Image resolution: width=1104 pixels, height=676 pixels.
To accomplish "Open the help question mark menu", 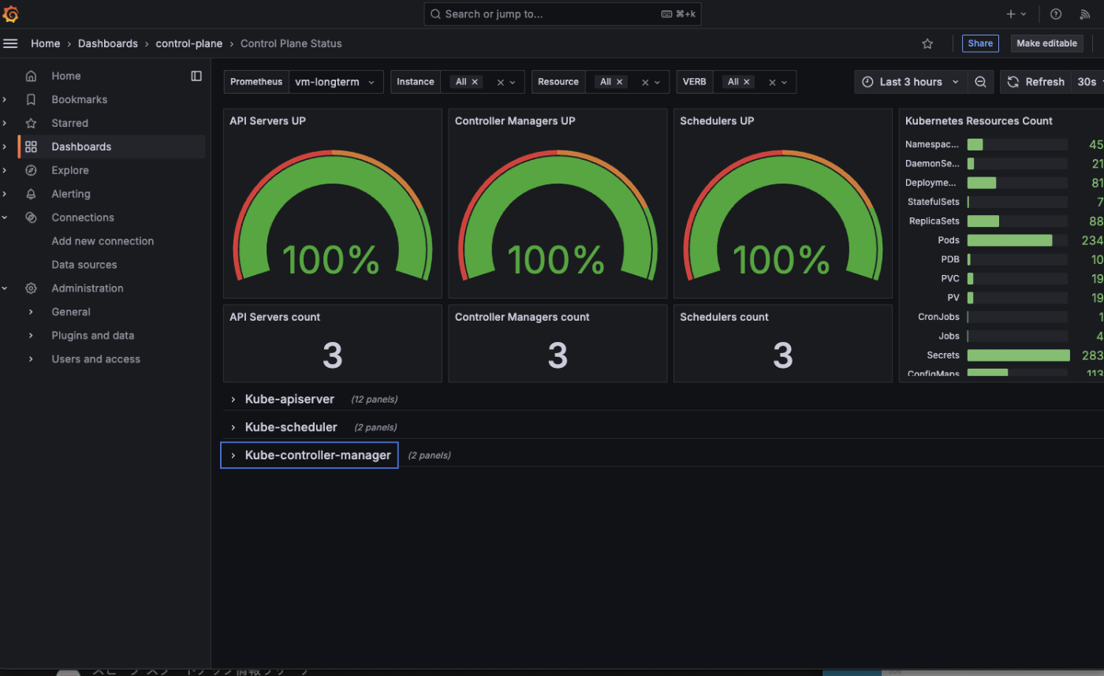I will pos(1056,14).
